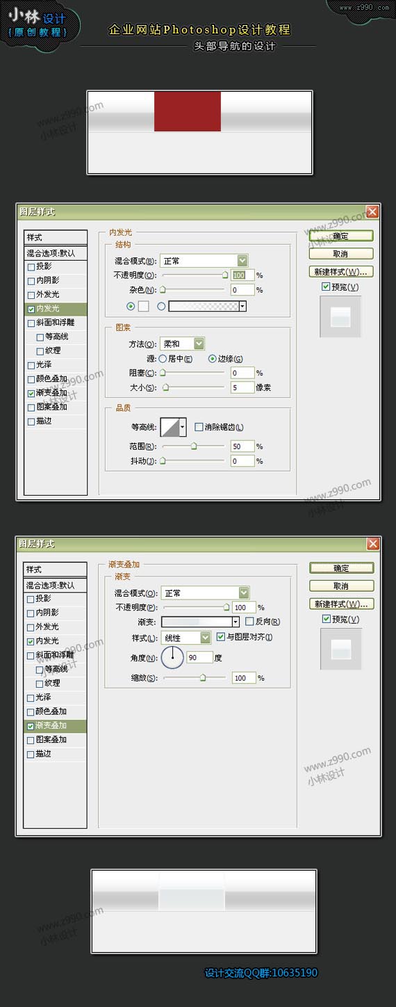This screenshot has height=1007, width=396.
Task: Open 混合模式 dropdown in Inner Glow dialog
Action: click(204, 261)
